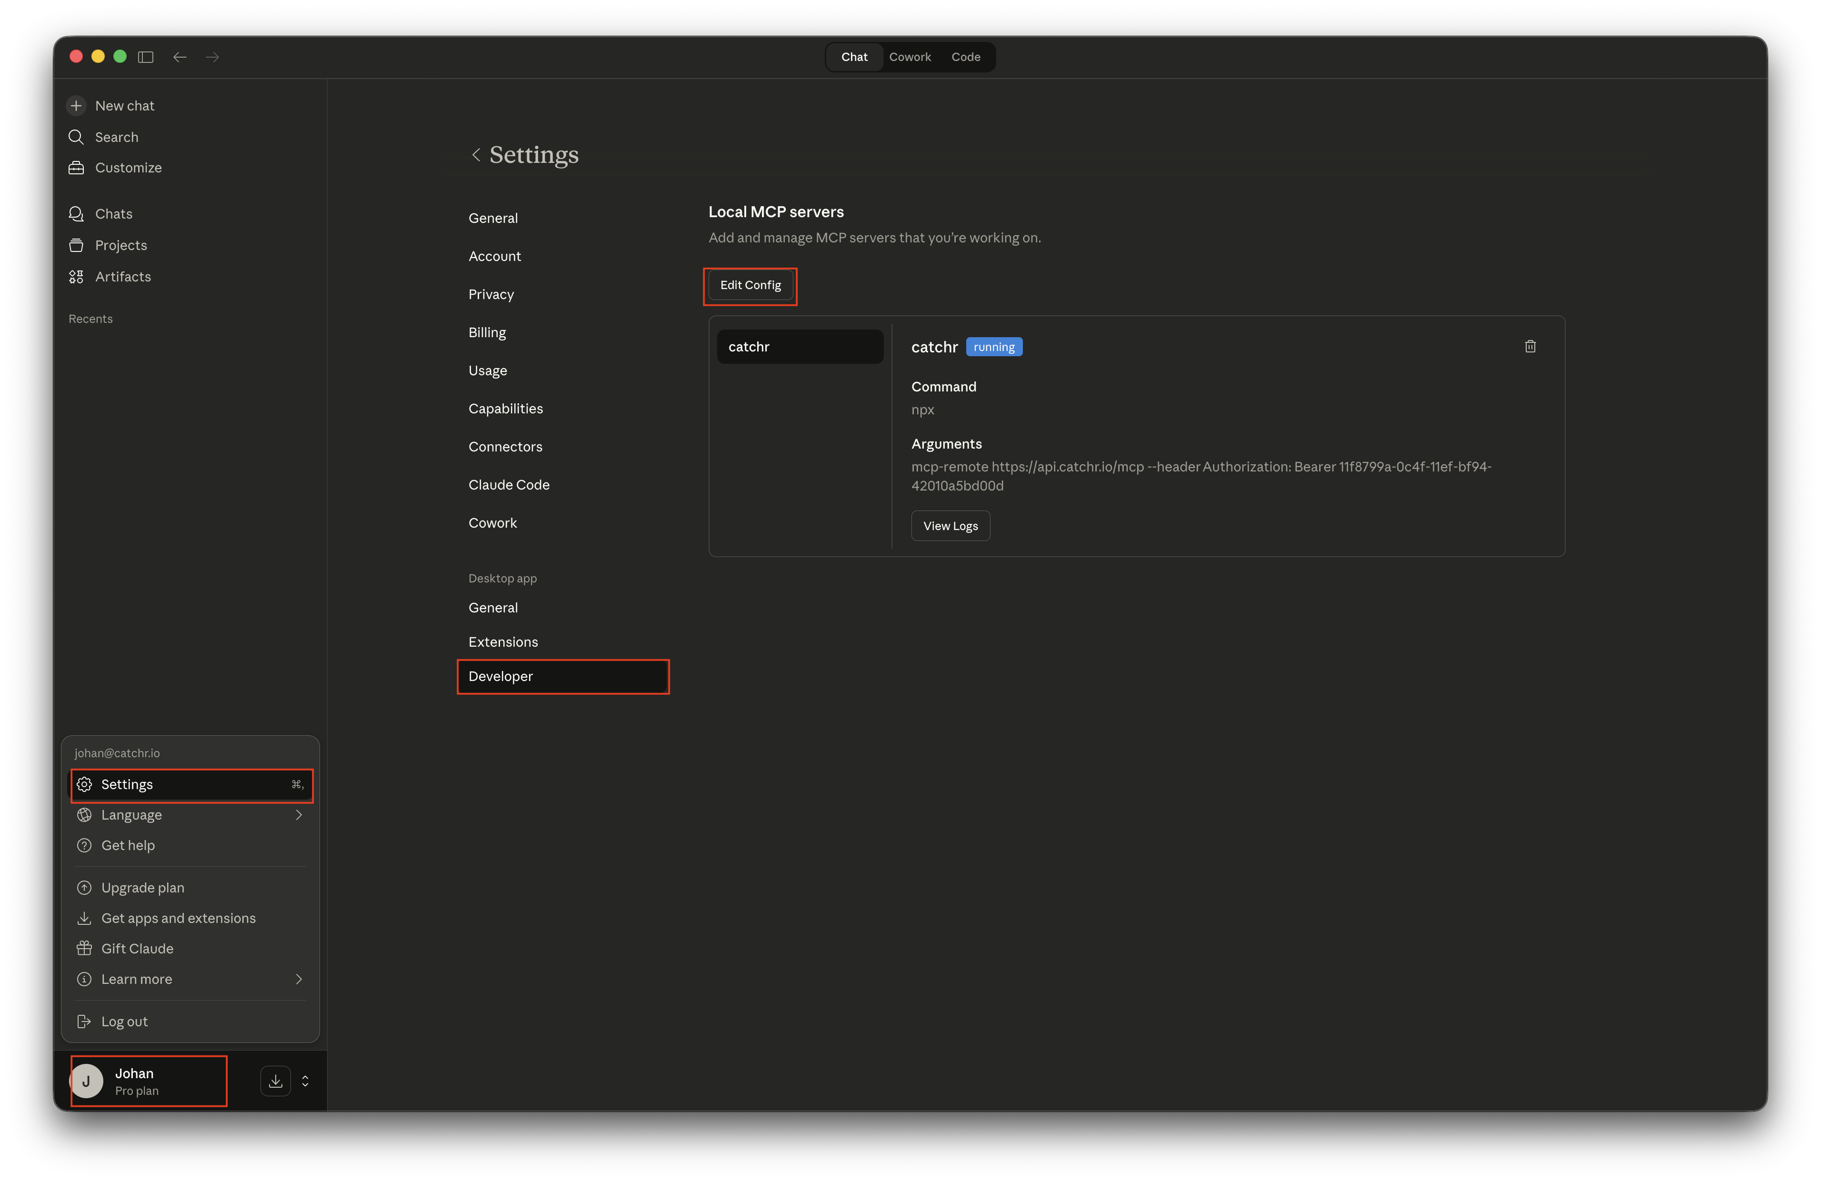This screenshot has height=1182, width=1821.
Task: Expand the Learn more submenu
Action: click(299, 979)
